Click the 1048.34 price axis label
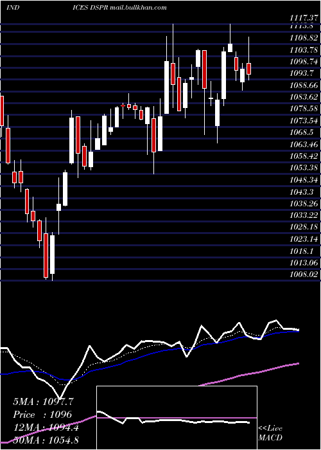The image size is (321, 450). (304, 180)
